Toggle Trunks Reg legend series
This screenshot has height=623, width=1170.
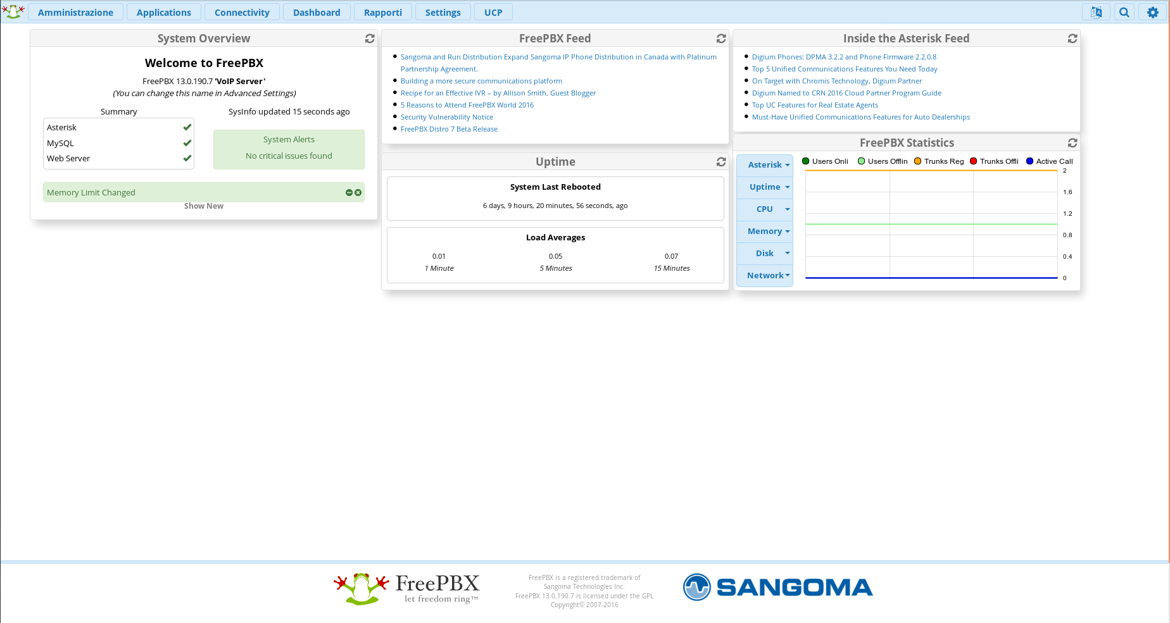click(x=939, y=161)
